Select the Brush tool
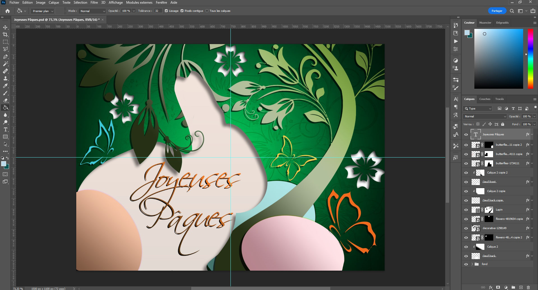The width and height of the screenshot is (538, 290). click(x=5, y=93)
